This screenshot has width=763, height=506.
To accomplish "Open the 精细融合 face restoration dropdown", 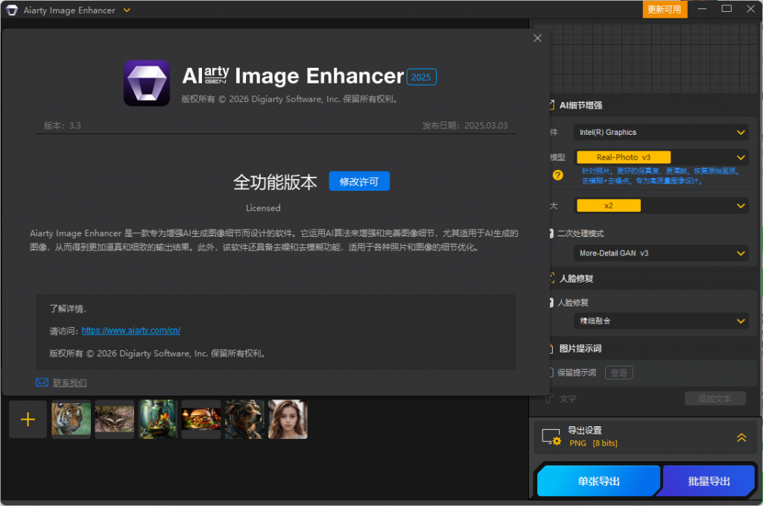I will click(x=661, y=321).
